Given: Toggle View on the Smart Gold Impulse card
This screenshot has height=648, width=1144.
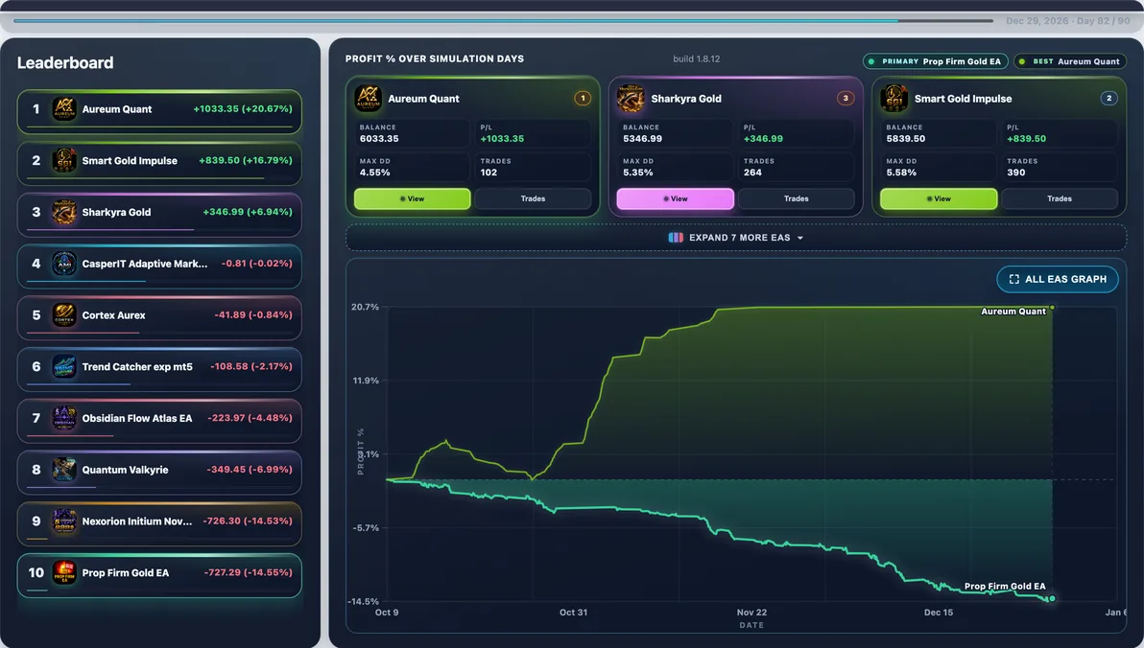Looking at the screenshot, I should [x=939, y=199].
